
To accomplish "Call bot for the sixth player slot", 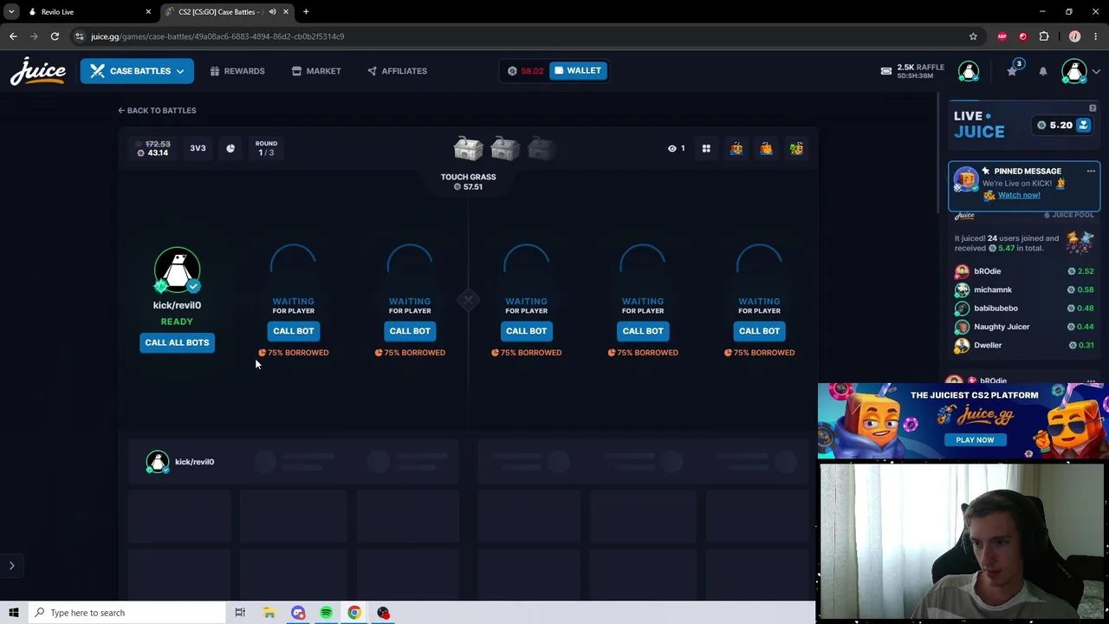I will [759, 331].
